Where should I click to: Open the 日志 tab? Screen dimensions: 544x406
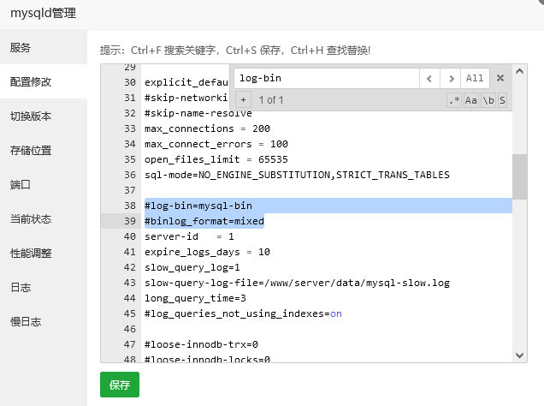44,287
